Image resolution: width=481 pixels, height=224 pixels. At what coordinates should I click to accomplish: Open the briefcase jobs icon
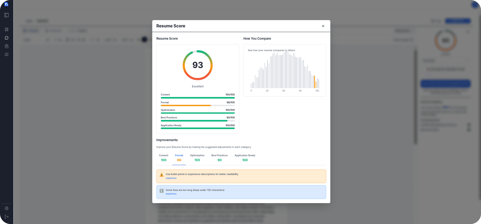point(7,46)
